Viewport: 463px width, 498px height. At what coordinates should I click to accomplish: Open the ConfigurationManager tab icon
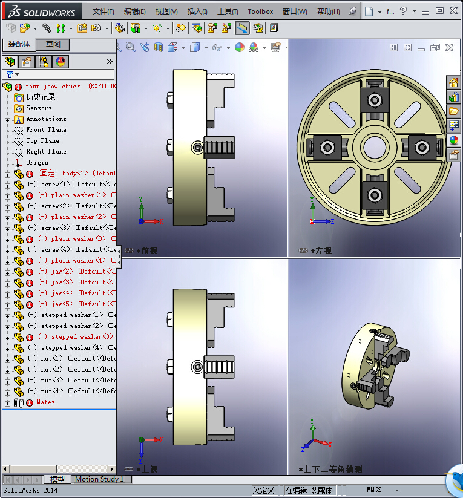coord(44,62)
